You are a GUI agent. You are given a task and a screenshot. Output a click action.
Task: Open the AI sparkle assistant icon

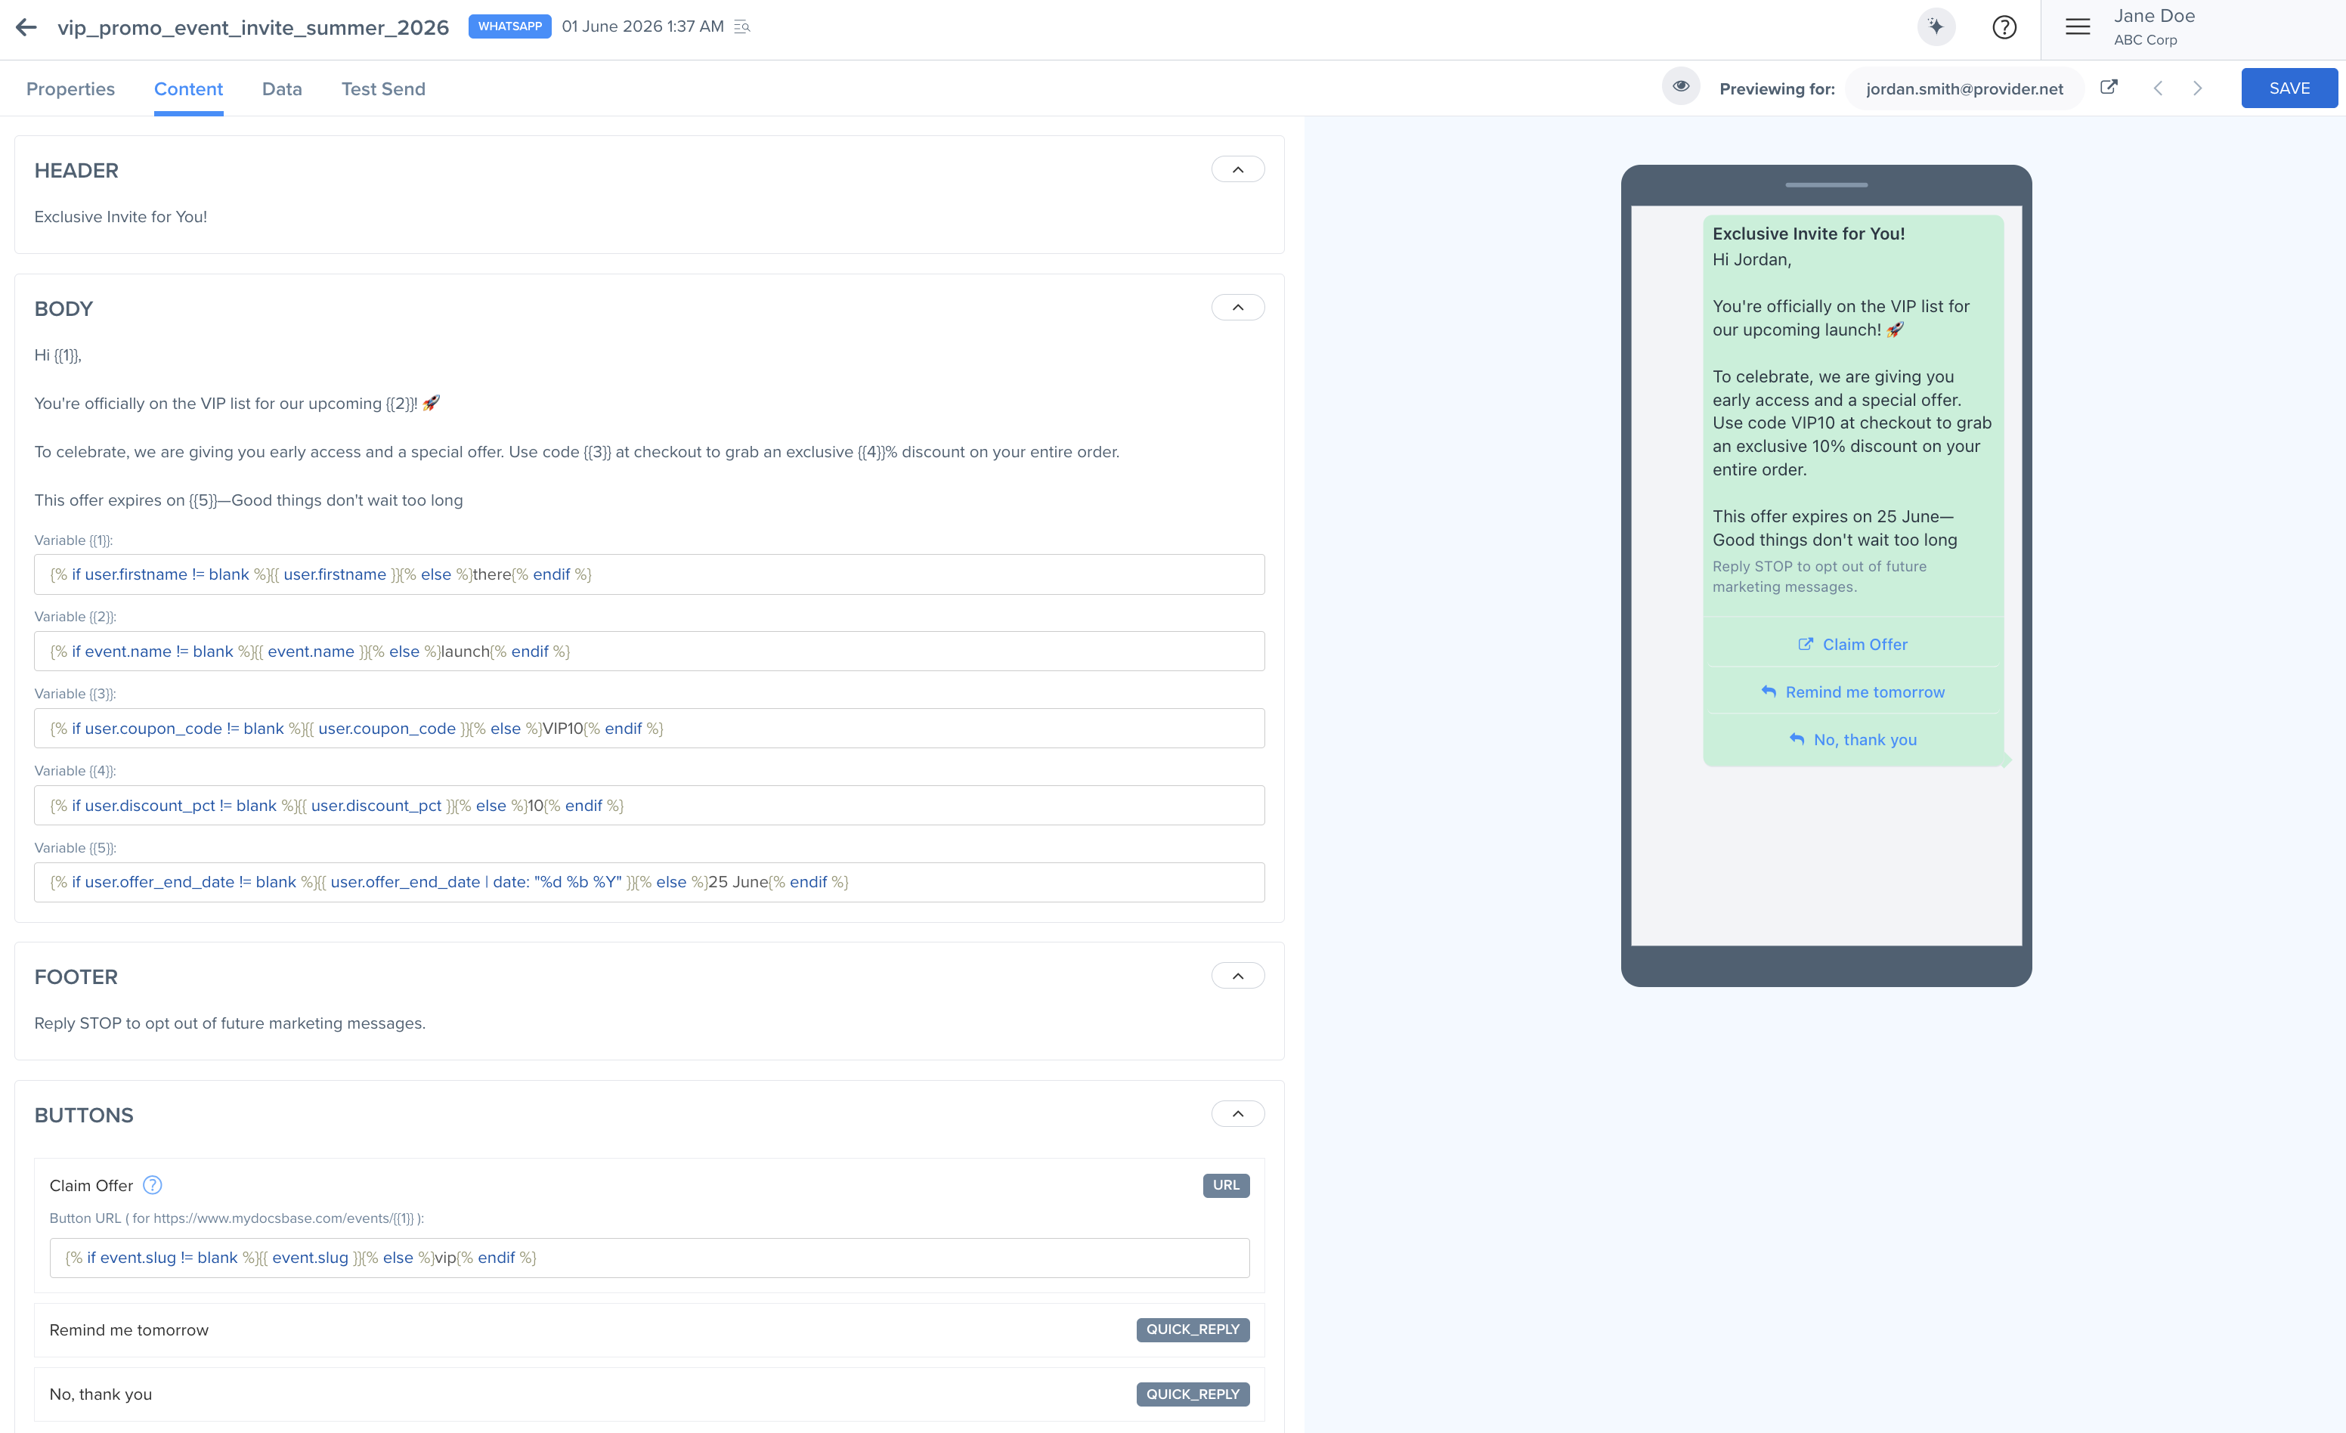1936,26
